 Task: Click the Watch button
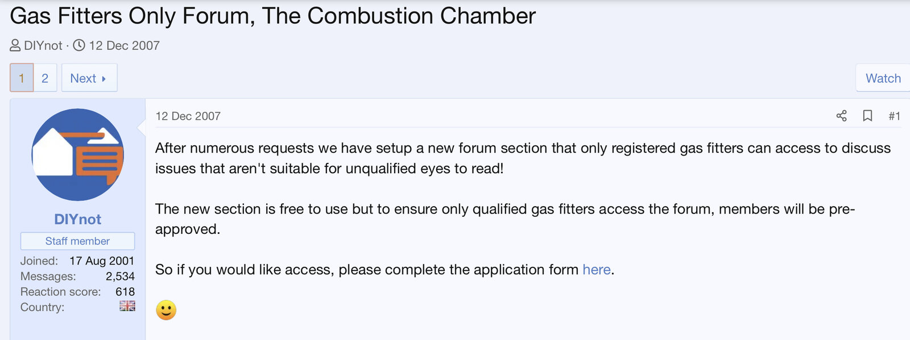883,78
